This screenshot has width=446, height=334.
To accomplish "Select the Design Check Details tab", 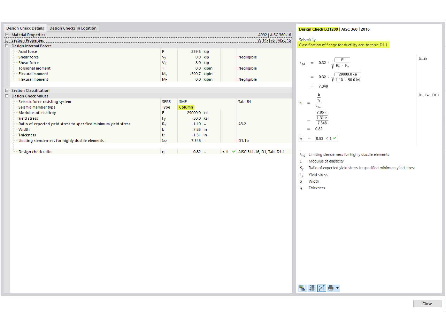I will [25, 28].
